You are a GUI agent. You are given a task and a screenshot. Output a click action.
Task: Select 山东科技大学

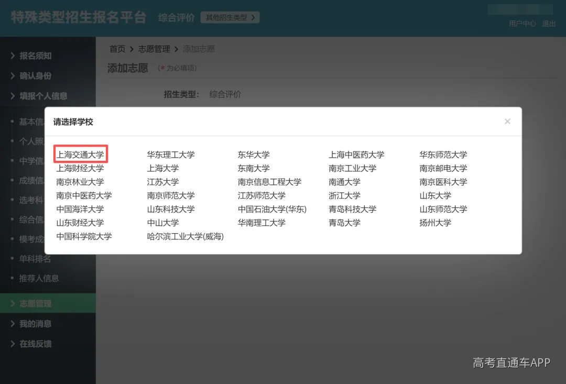click(x=171, y=209)
